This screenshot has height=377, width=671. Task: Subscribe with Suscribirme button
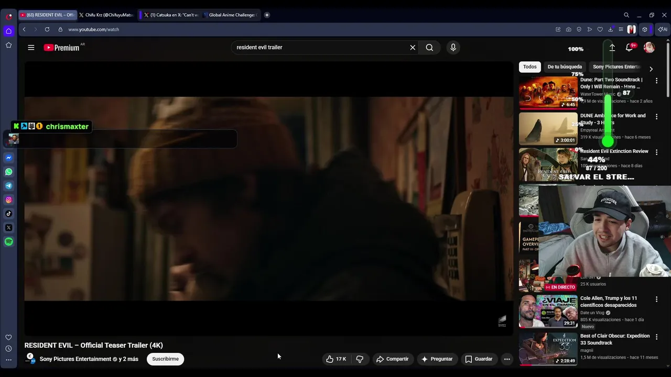[x=165, y=359]
